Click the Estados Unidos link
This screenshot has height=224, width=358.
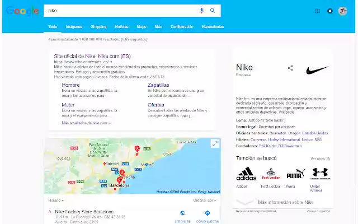coord(315,133)
